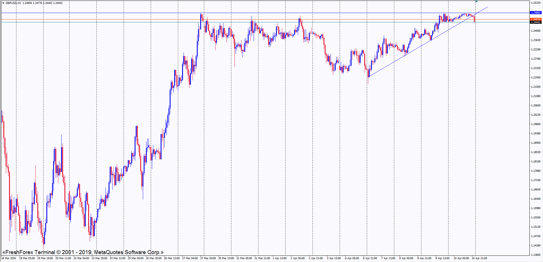Click the 10 Apr 21:00 time label

479,258
